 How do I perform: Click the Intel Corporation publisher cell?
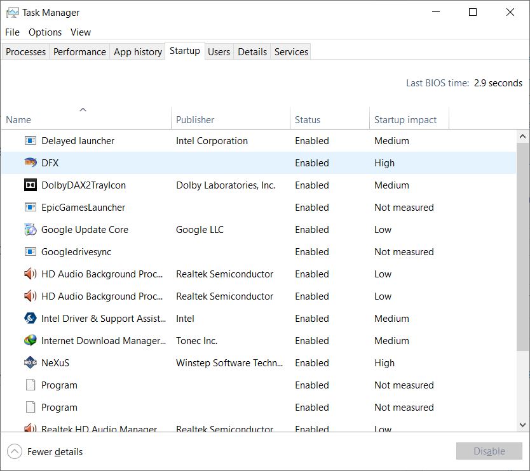[x=212, y=141]
